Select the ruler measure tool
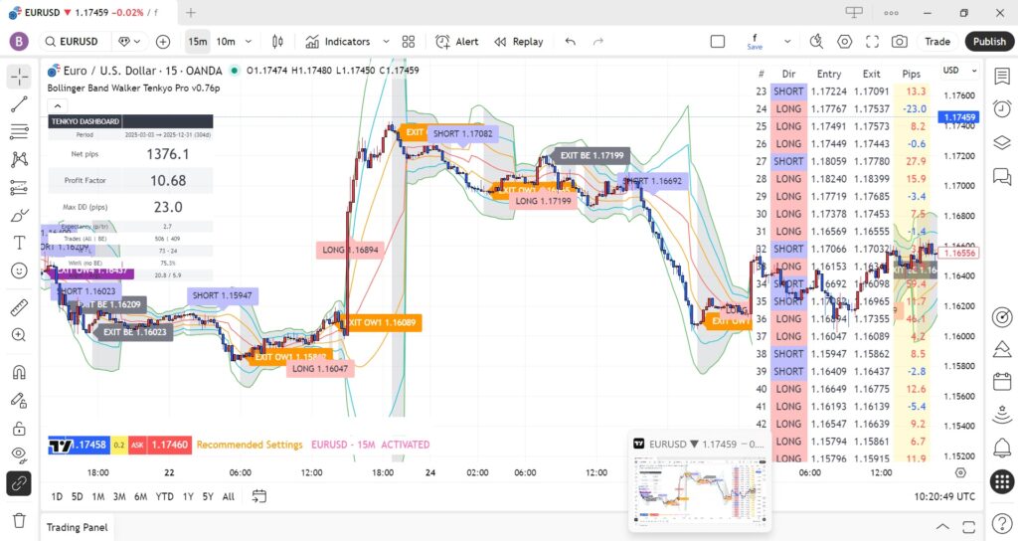Image resolution: width=1018 pixels, height=541 pixels. 19,307
